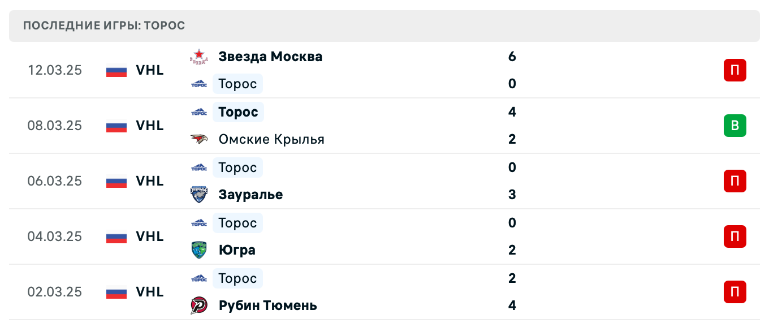
Task: Toggle the green В result badge
Action: 735,126
